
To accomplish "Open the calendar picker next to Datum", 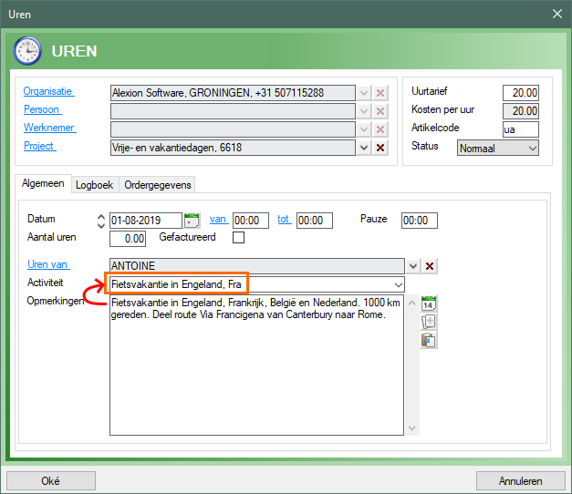I will (192, 221).
